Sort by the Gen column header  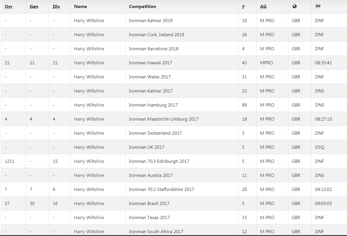(x=34, y=7)
